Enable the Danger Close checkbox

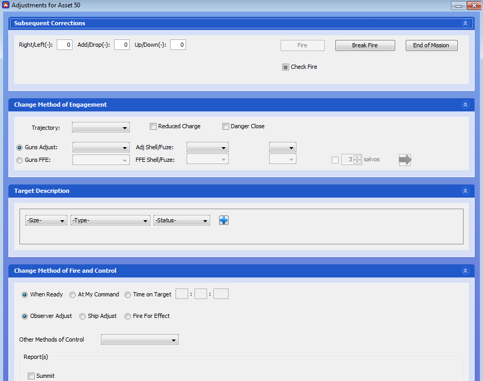coord(226,126)
